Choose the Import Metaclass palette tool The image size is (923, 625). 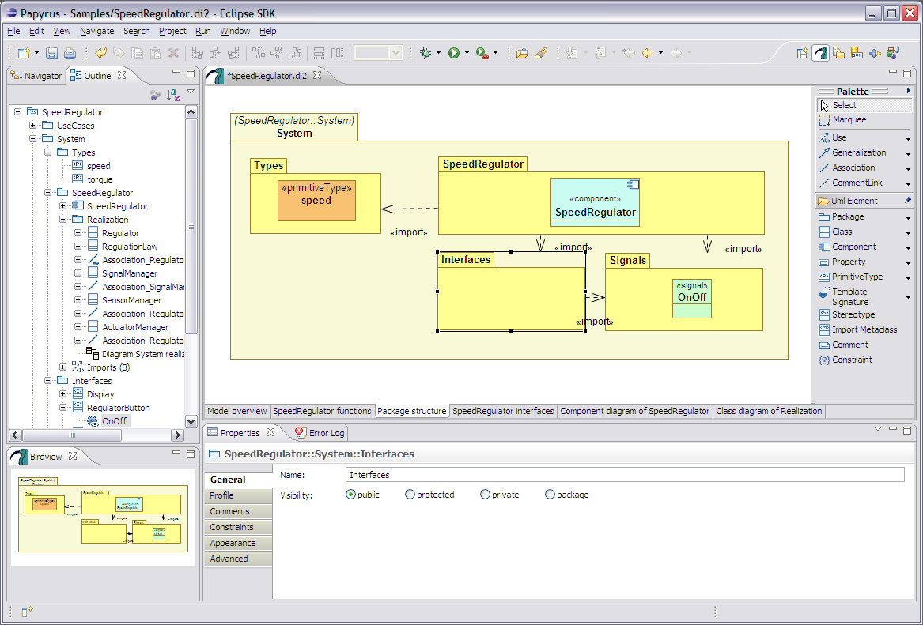(864, 329)
